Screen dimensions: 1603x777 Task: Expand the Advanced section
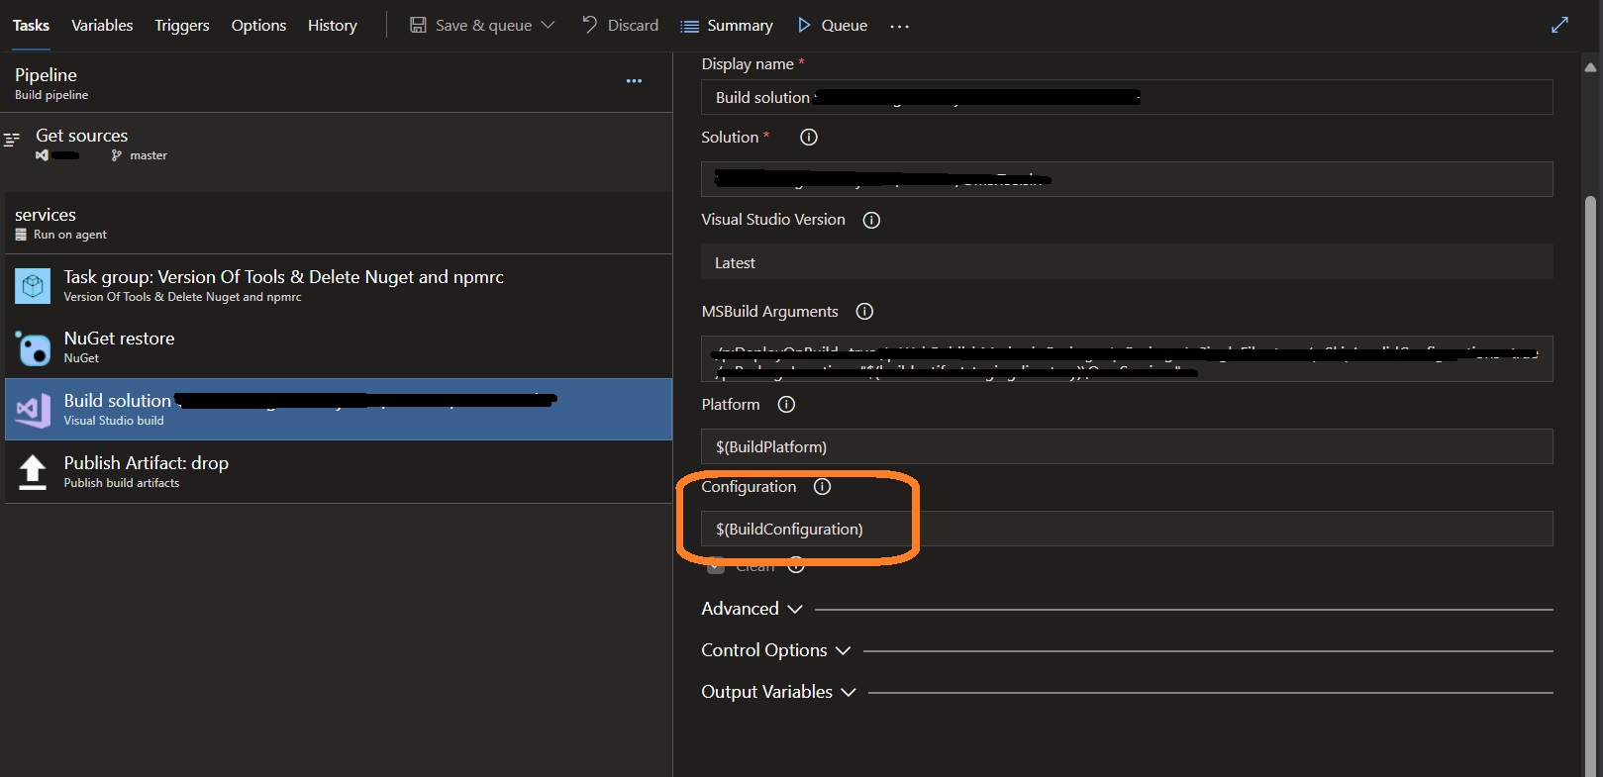pos(752,609)
